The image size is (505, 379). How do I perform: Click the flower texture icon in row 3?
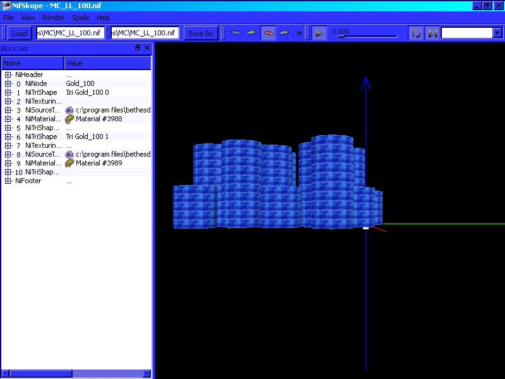(x=69, y=110)
